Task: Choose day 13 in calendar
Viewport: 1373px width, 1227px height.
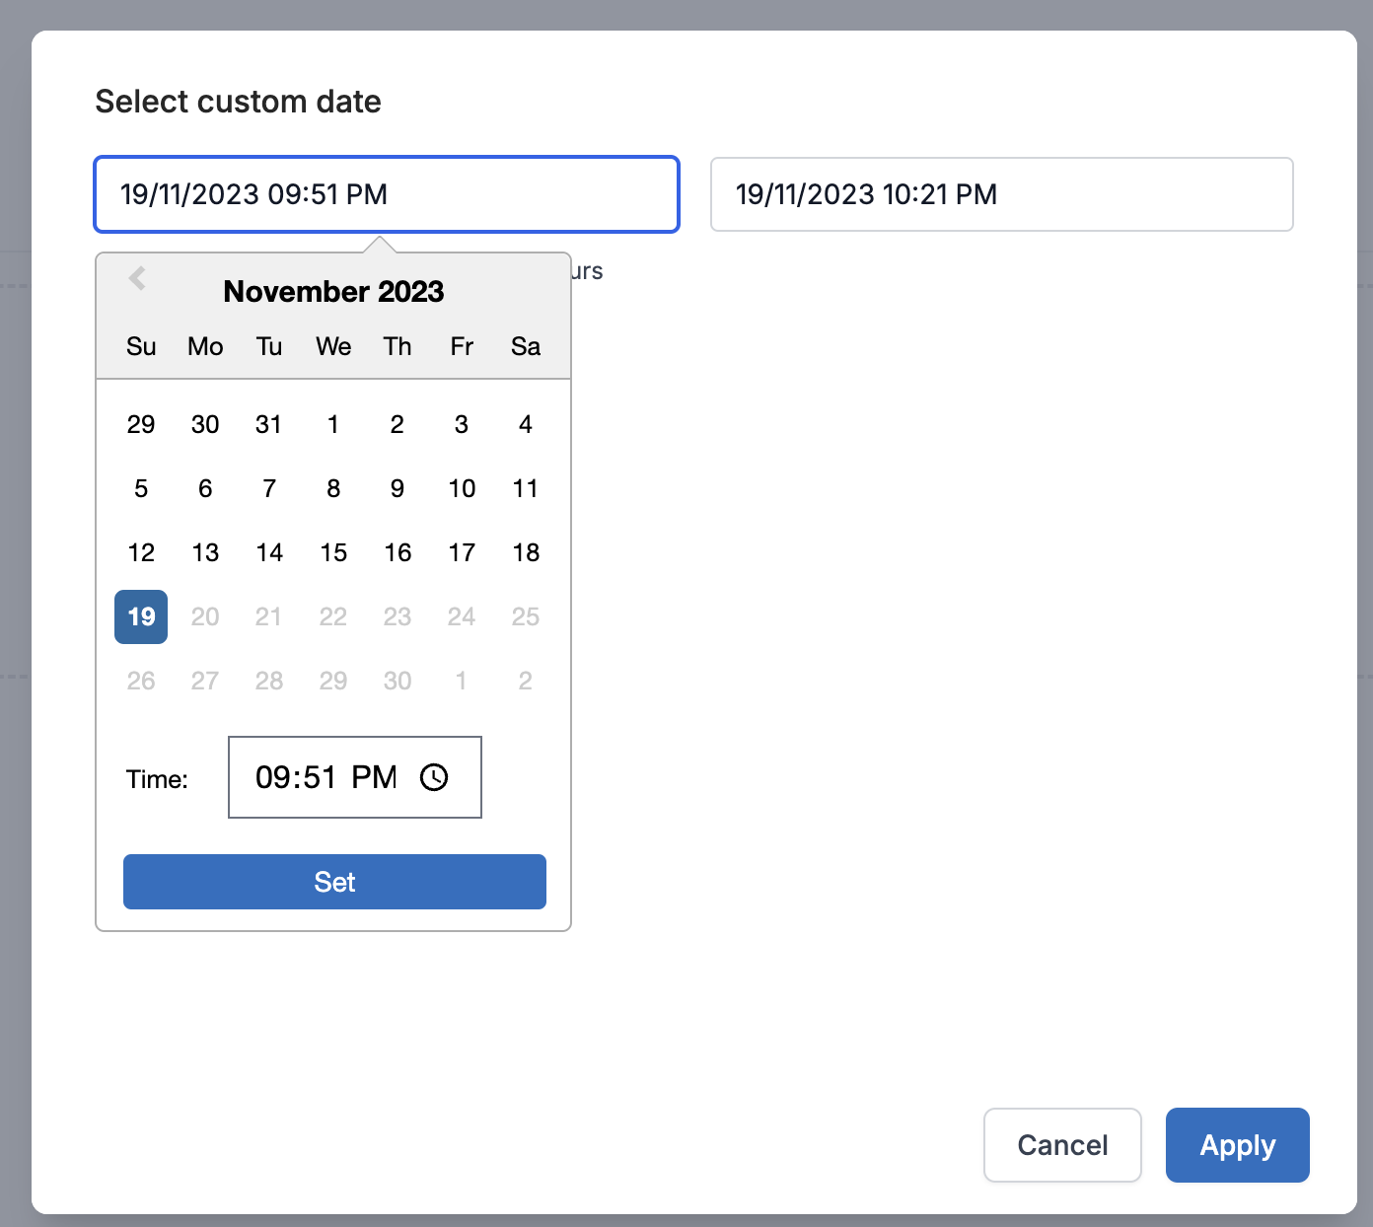Action: (x=205, y=552)
